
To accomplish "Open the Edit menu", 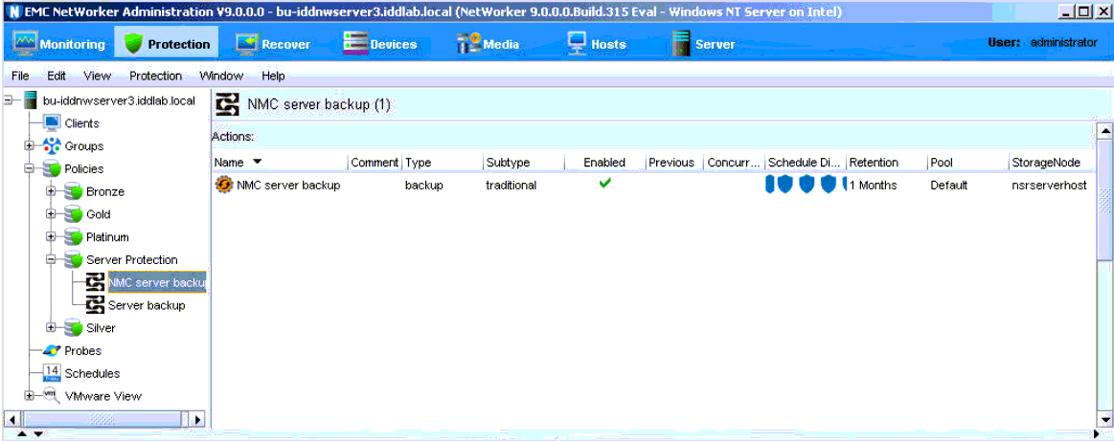I will pos(57,76).
